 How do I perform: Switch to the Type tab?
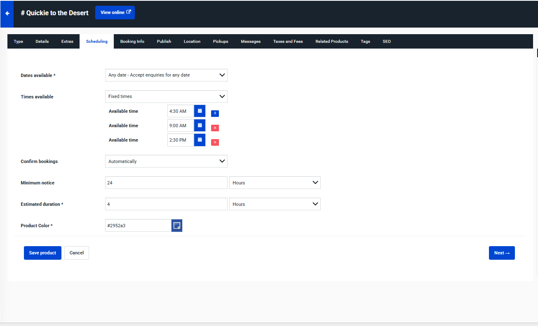[x=19, y=42]
